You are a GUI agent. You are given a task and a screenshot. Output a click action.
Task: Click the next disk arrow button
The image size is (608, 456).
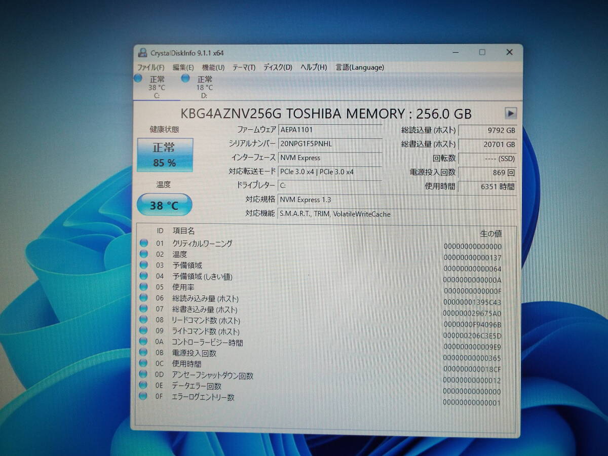coord(510,113)
